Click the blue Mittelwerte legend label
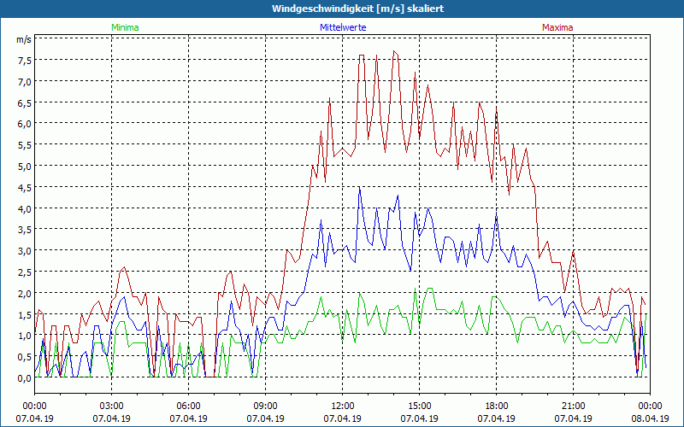This screenshot has height=427, width=684. pos(344,27)
